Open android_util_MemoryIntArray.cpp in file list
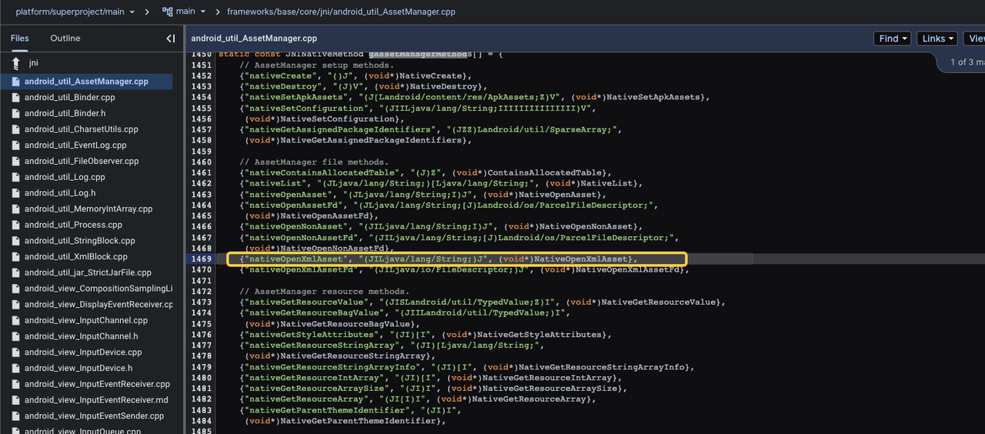Screen dimensions: 985x434 88,209
